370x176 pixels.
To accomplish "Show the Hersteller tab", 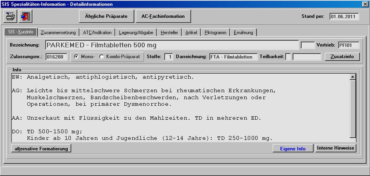I will (x=169, y=33).
